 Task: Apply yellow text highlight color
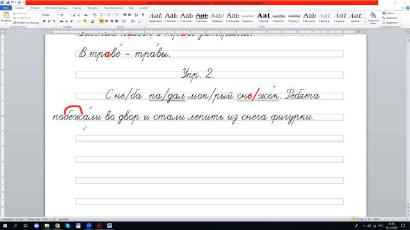tap(85, 21)
